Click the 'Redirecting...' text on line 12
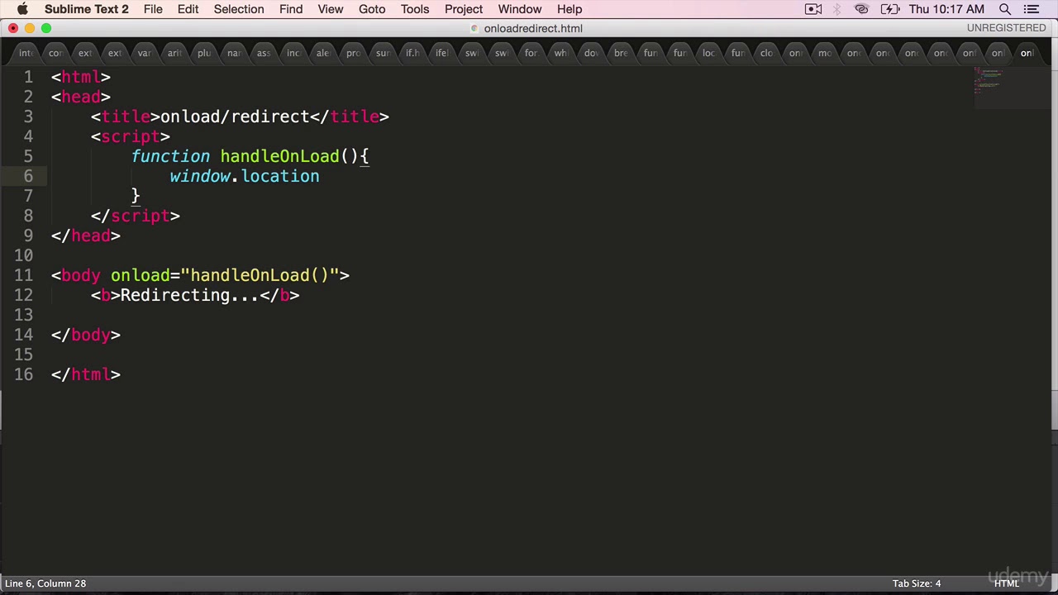This screenshot has width=1058, height=595. click(190, 295)
